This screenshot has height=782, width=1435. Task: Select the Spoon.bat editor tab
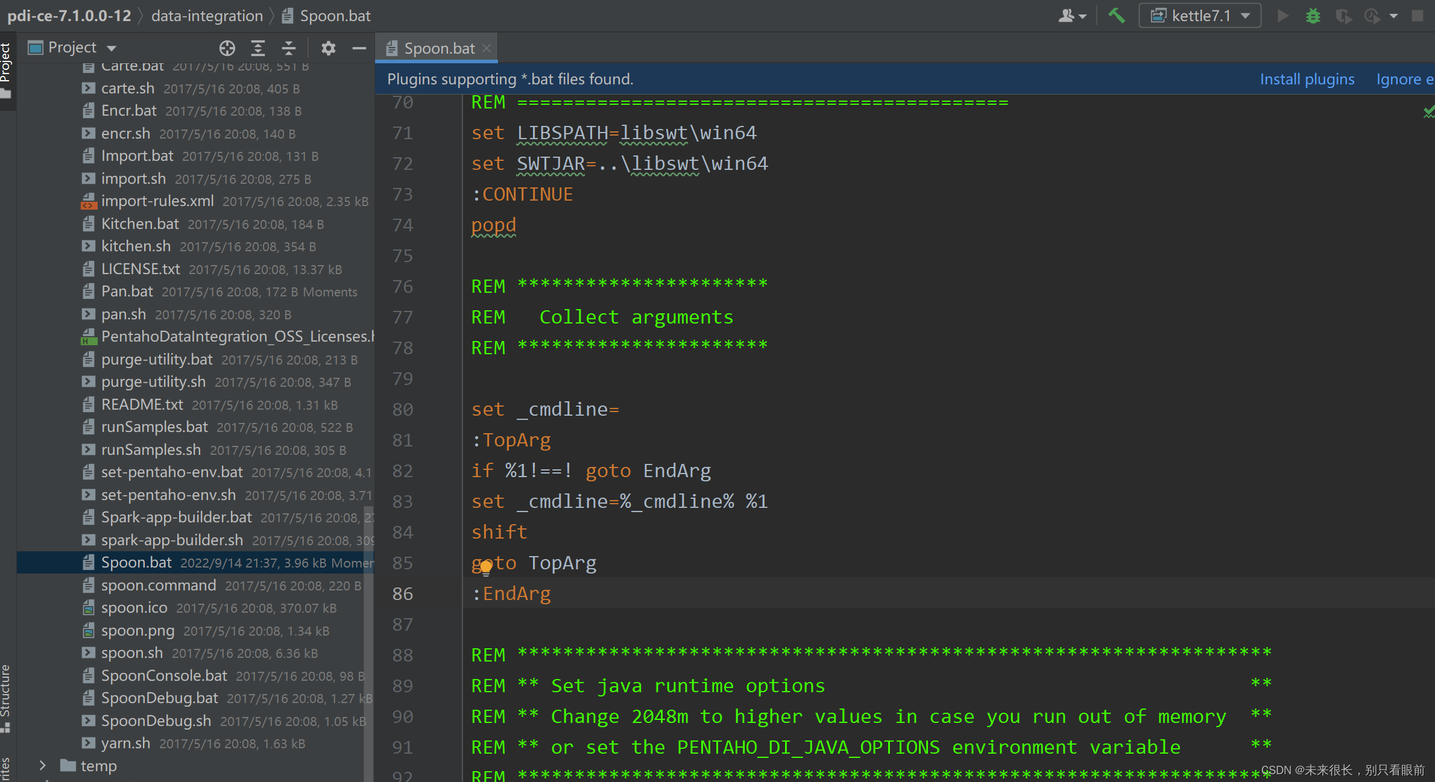tap(439, 48)
